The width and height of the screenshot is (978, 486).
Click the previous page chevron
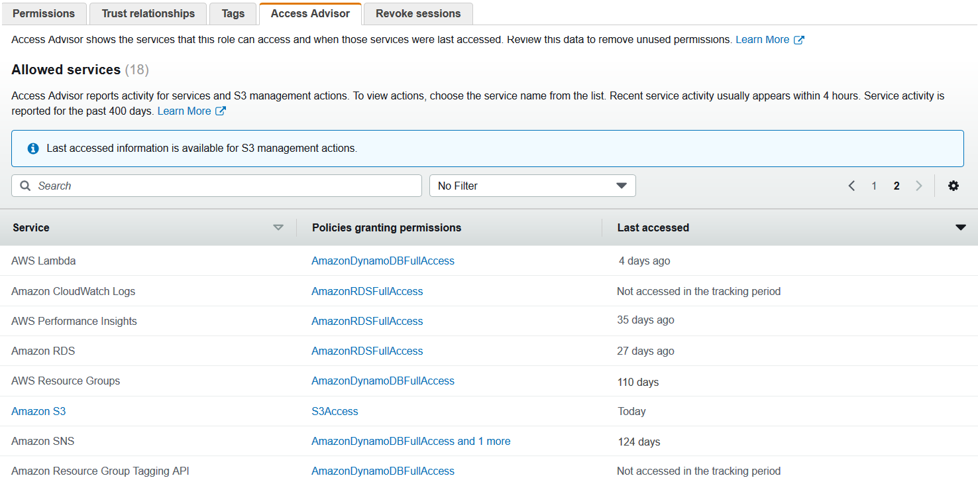tap(851, 186)
